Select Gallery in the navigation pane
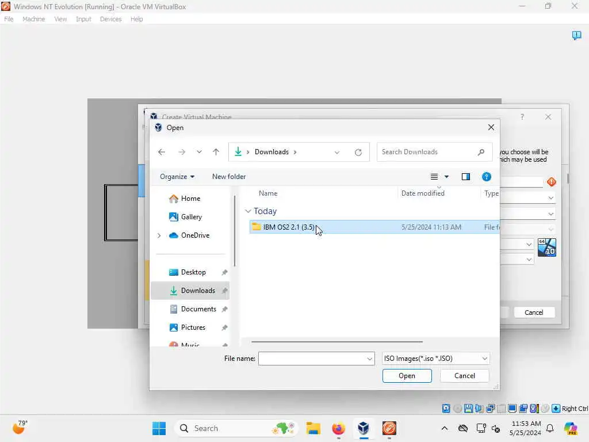The image size is (589, 442). click(191, 217)
